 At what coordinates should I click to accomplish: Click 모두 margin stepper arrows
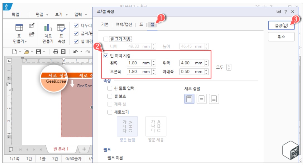point(229,67)
